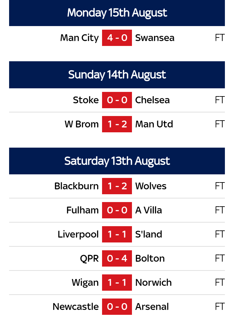Click the Monday 15th August date header
Image resolution: width=234 pixels, height=321 pixels.
(x=117, y=13)
